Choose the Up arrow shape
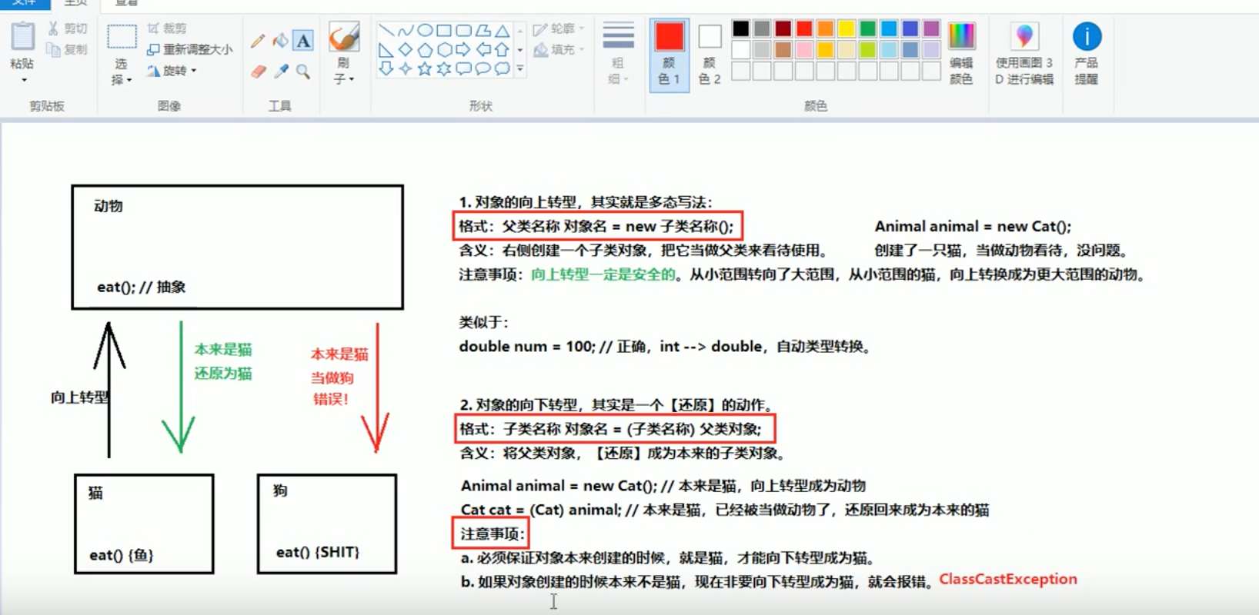This screenshot has height=615, width=1259. (x=502, y=50)
